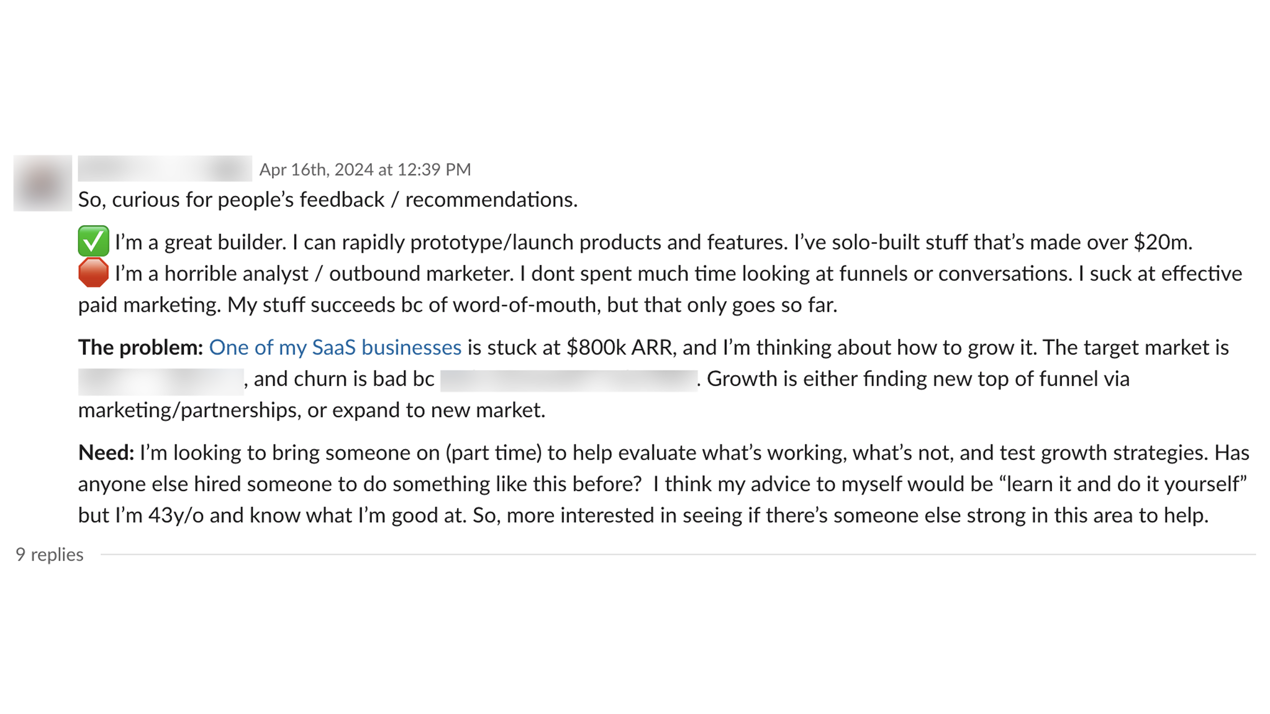The image size is (1270, 714).
Task: Click the bold "Need:" label
Action: (106, 453)
